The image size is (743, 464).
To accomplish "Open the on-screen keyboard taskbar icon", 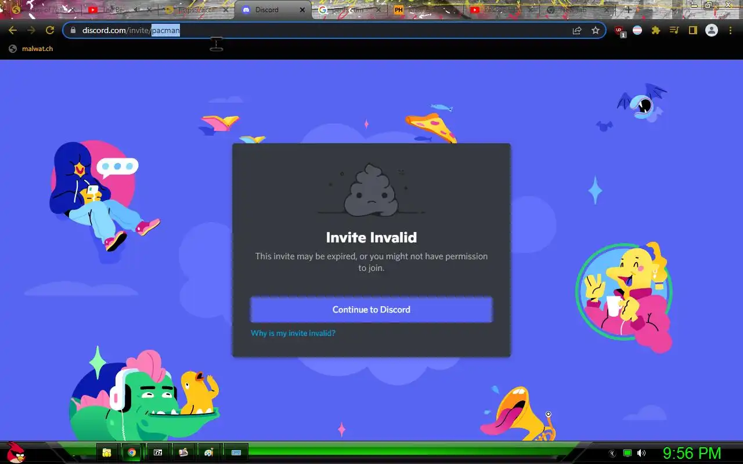I will click(236, 452).
